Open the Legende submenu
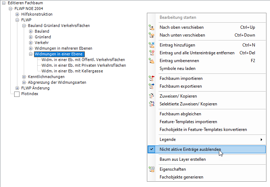This screenshot has width=270, height=187. coord(211,139)
